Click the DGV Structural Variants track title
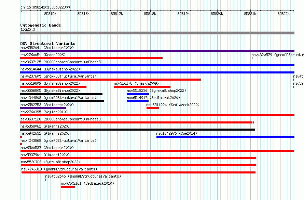Viewport: 304px width, 200px height. pos(48,44)
